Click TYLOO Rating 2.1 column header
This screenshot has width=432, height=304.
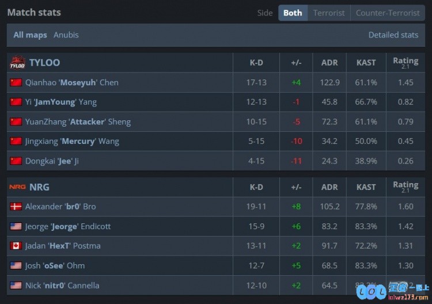click(406, 63)
